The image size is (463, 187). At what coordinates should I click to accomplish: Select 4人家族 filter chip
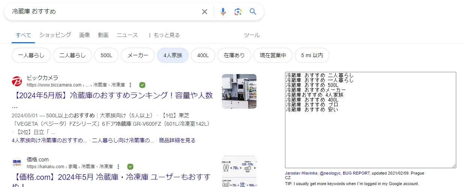coord(173,55)
